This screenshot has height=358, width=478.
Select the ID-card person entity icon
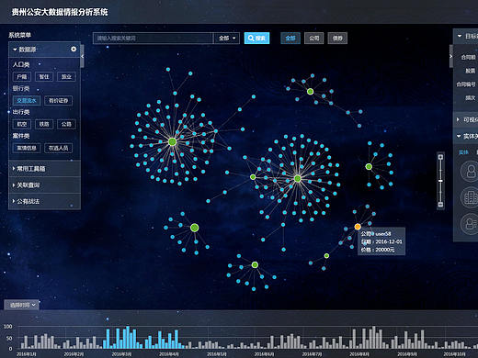click(470, 224)
